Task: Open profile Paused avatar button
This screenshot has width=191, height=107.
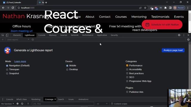Action: click(179, 8)
